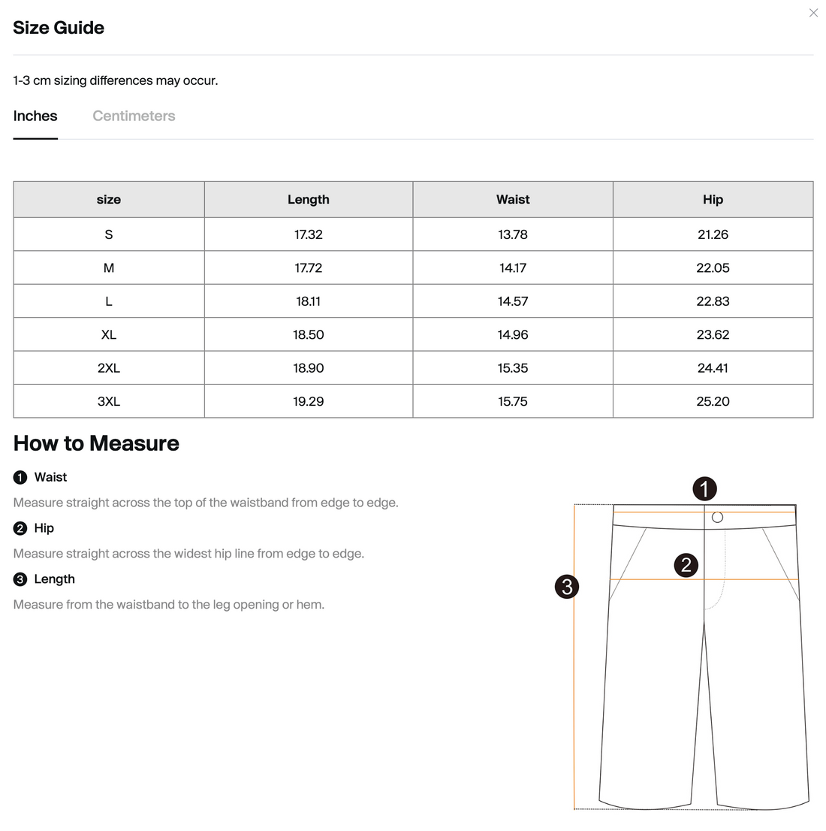Click the numbered Hip marker on the diagram
This screenshot has height=831, width=826.
[x=686, y=564]
